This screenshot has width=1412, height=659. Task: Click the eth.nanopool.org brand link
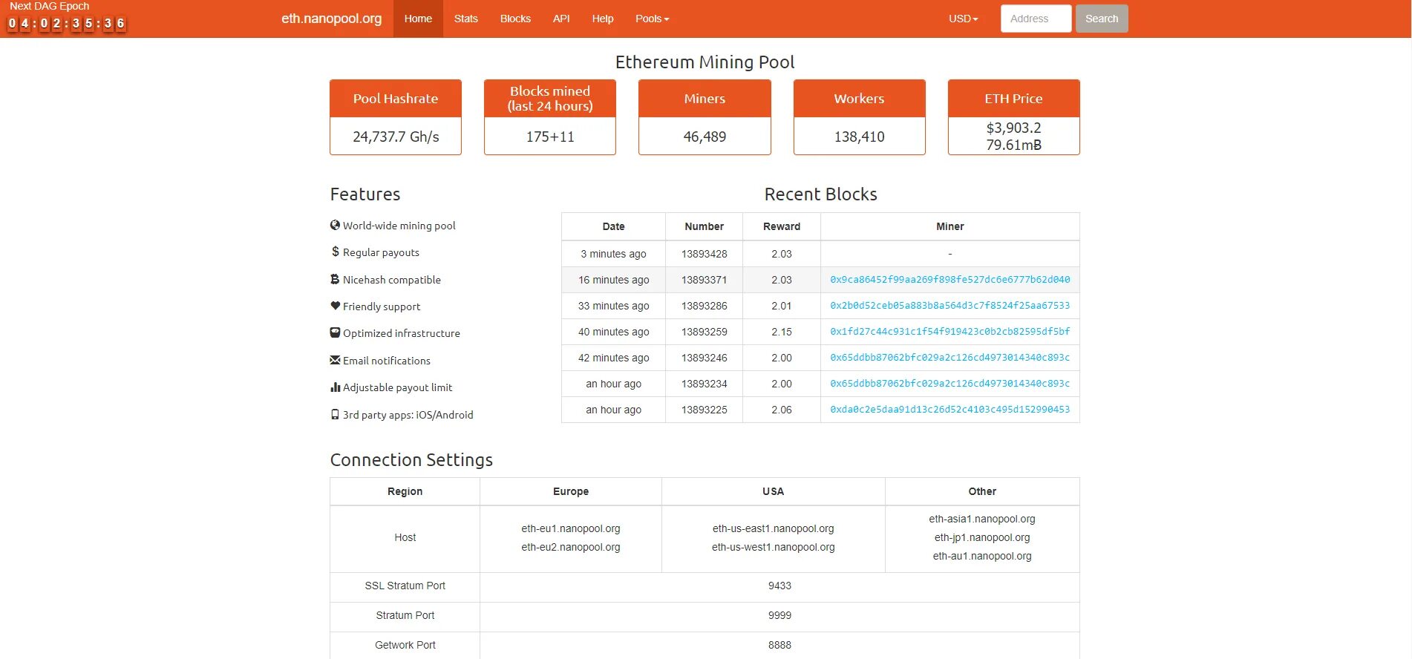(x=331, y=19)
